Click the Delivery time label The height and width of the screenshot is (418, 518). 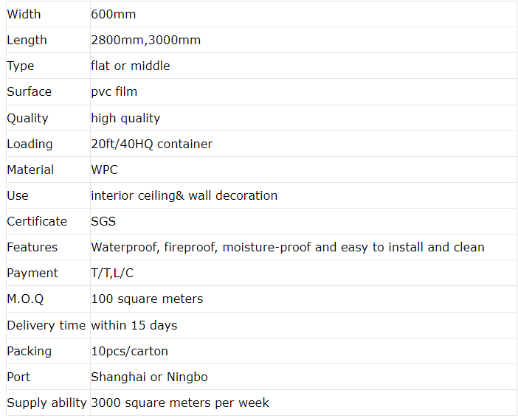click(46, 326)
